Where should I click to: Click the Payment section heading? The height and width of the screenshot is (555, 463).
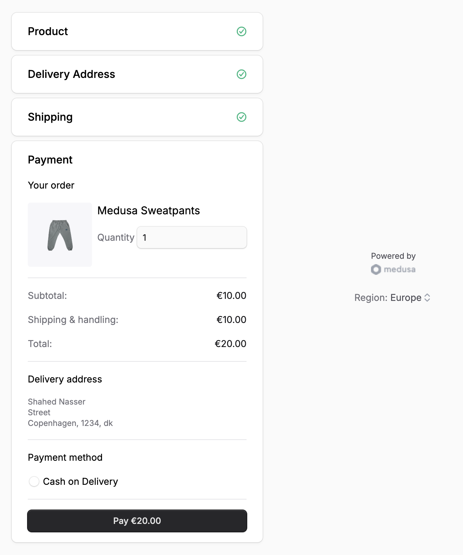tap(50, 160)
